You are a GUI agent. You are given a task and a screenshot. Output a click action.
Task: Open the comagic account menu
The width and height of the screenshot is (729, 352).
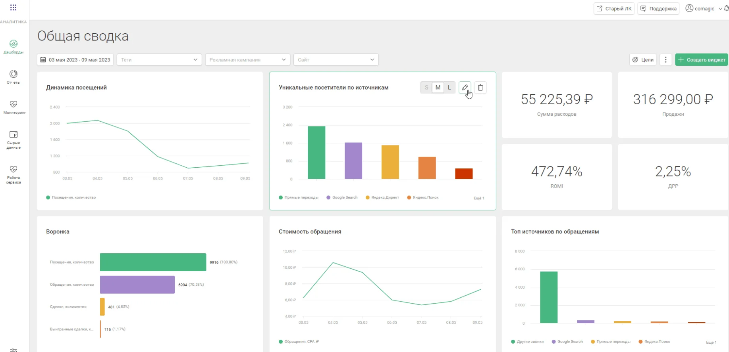click(x=704, y=8)
